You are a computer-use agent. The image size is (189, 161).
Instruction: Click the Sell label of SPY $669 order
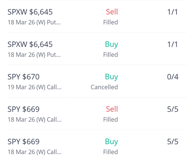pyautogui.click(x=112, y=109)
